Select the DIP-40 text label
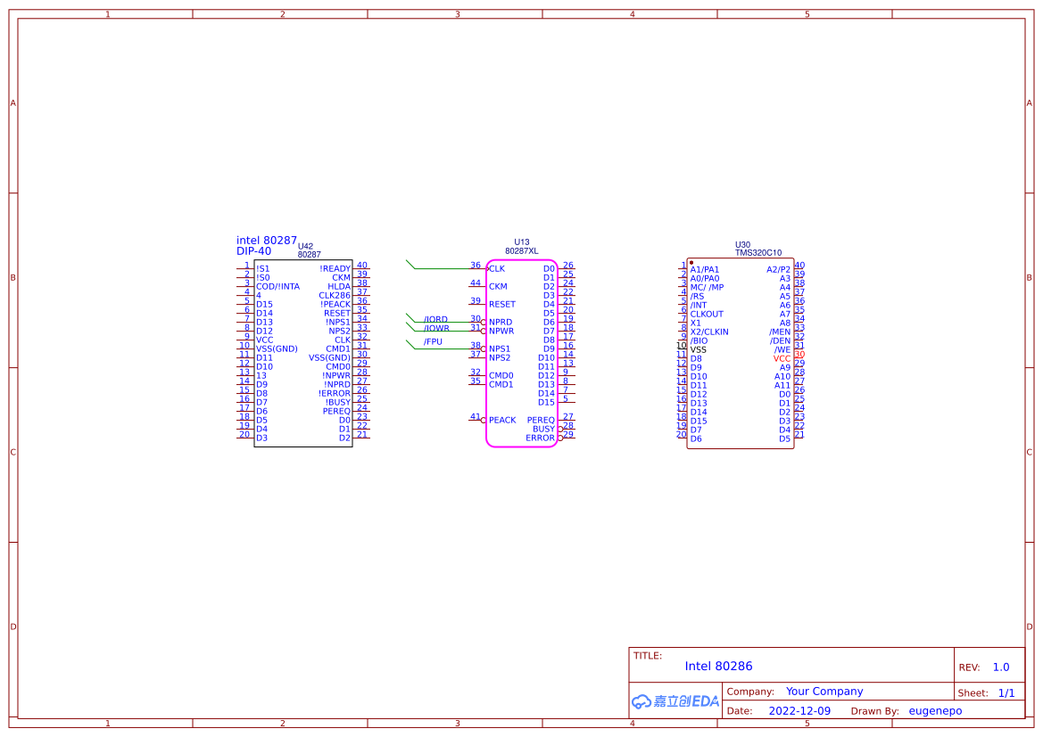Image resolution: width=1043 pixels, height=737 pixels. (x=253, y=251)
